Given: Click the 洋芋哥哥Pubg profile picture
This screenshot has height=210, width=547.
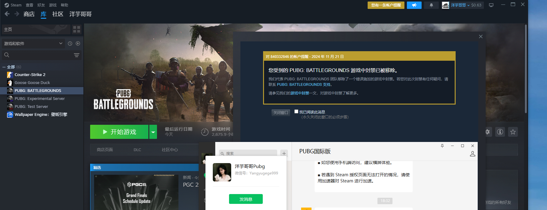Looking at the screenshot, I should point(222,172).
